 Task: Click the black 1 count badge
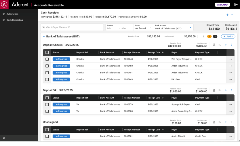[215, 37]
